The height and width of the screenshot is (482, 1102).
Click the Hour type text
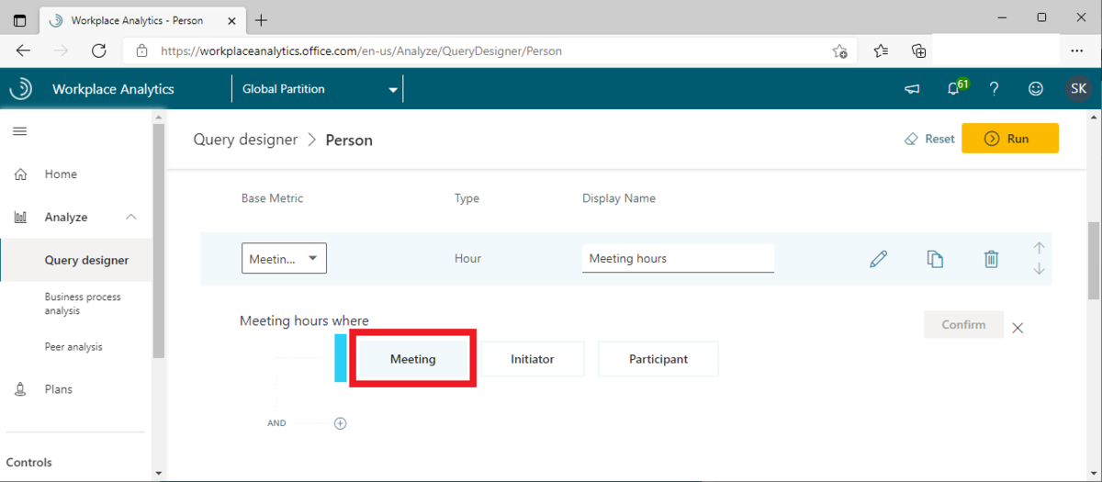467,259
